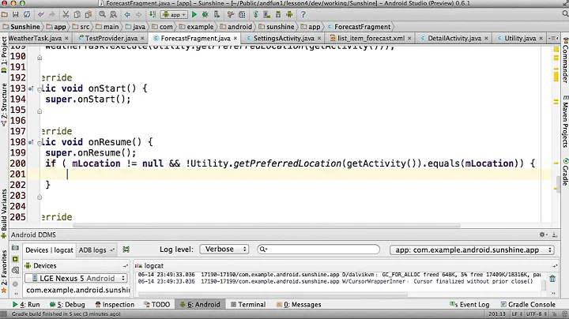Open the Maven Projects side panel

click(565, 121)
